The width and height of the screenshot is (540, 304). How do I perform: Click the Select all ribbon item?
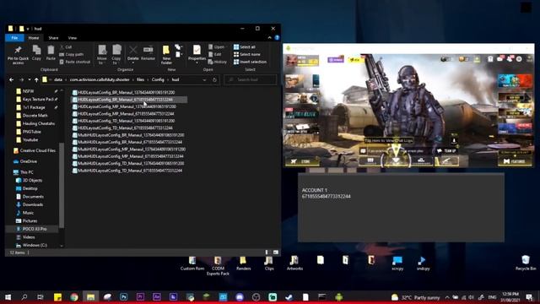[245, 47]
